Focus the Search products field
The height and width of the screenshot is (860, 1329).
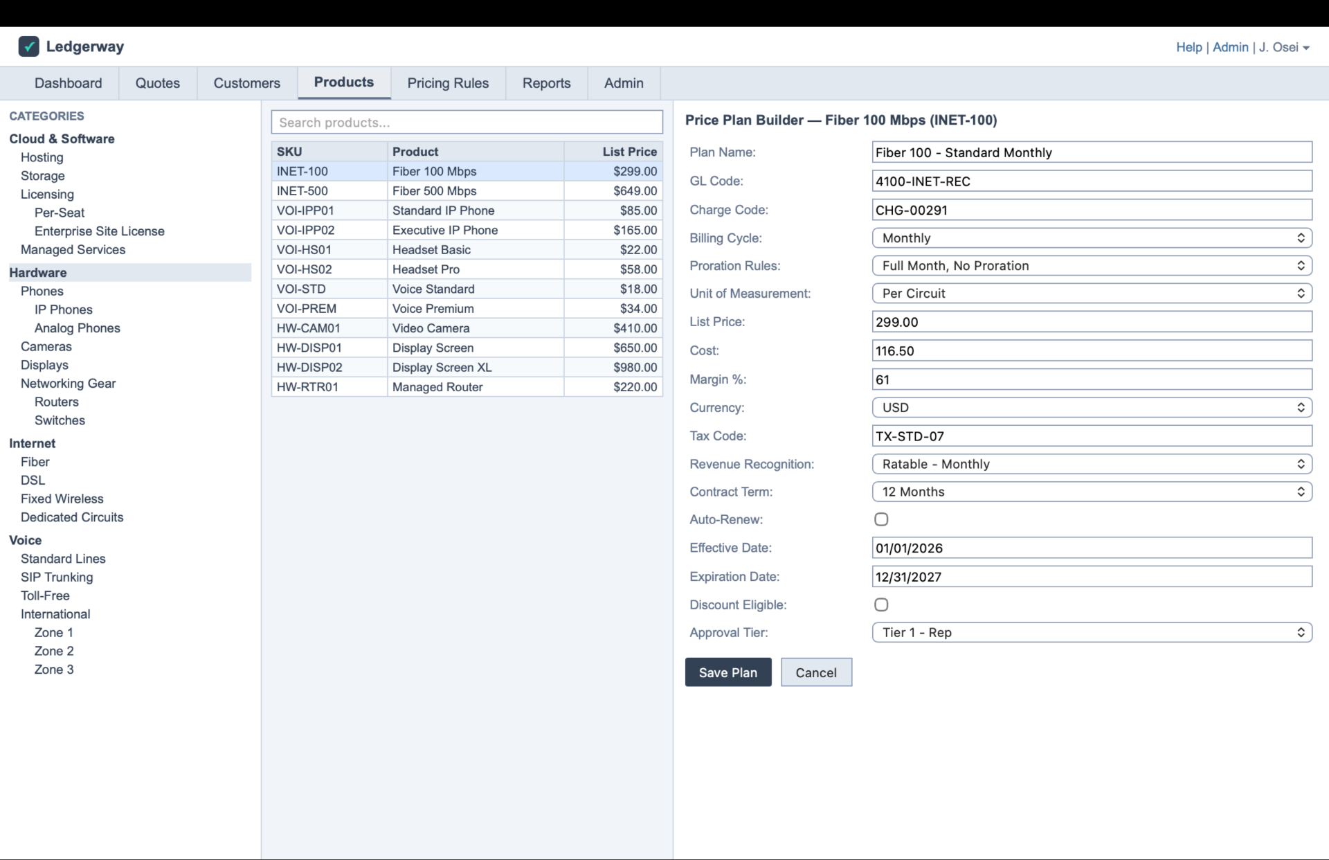click(467, 123)
